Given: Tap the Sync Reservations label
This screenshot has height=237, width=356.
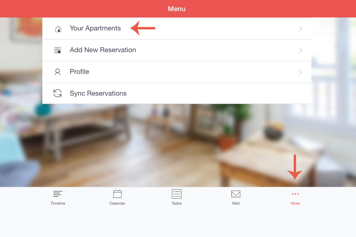Looking at the screenshot, I should pos(98,93).
